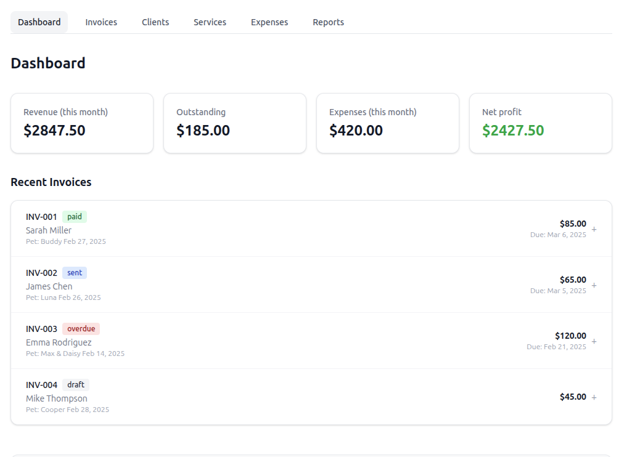Select the Expenses tab
The width and height of the screenshot is (640, 457).
coord(269,22)
